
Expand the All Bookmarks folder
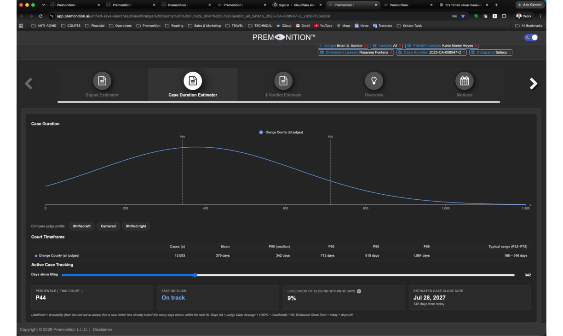tap(529, 26)
